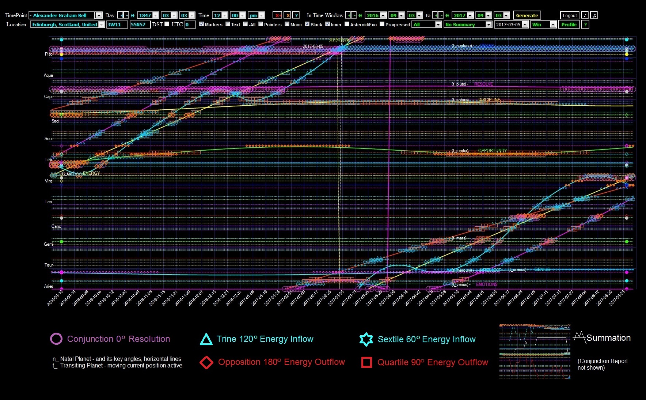
Task: Click the Quartile square legend icon
Action: tap(366, 362)
